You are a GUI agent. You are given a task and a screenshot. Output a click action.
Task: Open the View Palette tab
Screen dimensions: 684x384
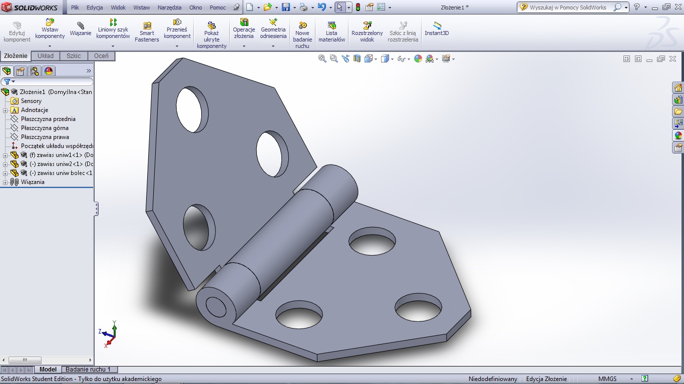(678, 123)
